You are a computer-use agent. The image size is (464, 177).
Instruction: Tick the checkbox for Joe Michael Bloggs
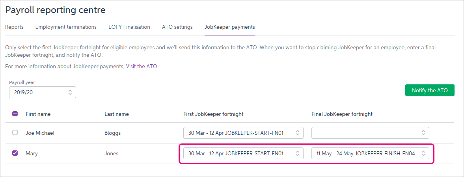(x=15, y=133)
